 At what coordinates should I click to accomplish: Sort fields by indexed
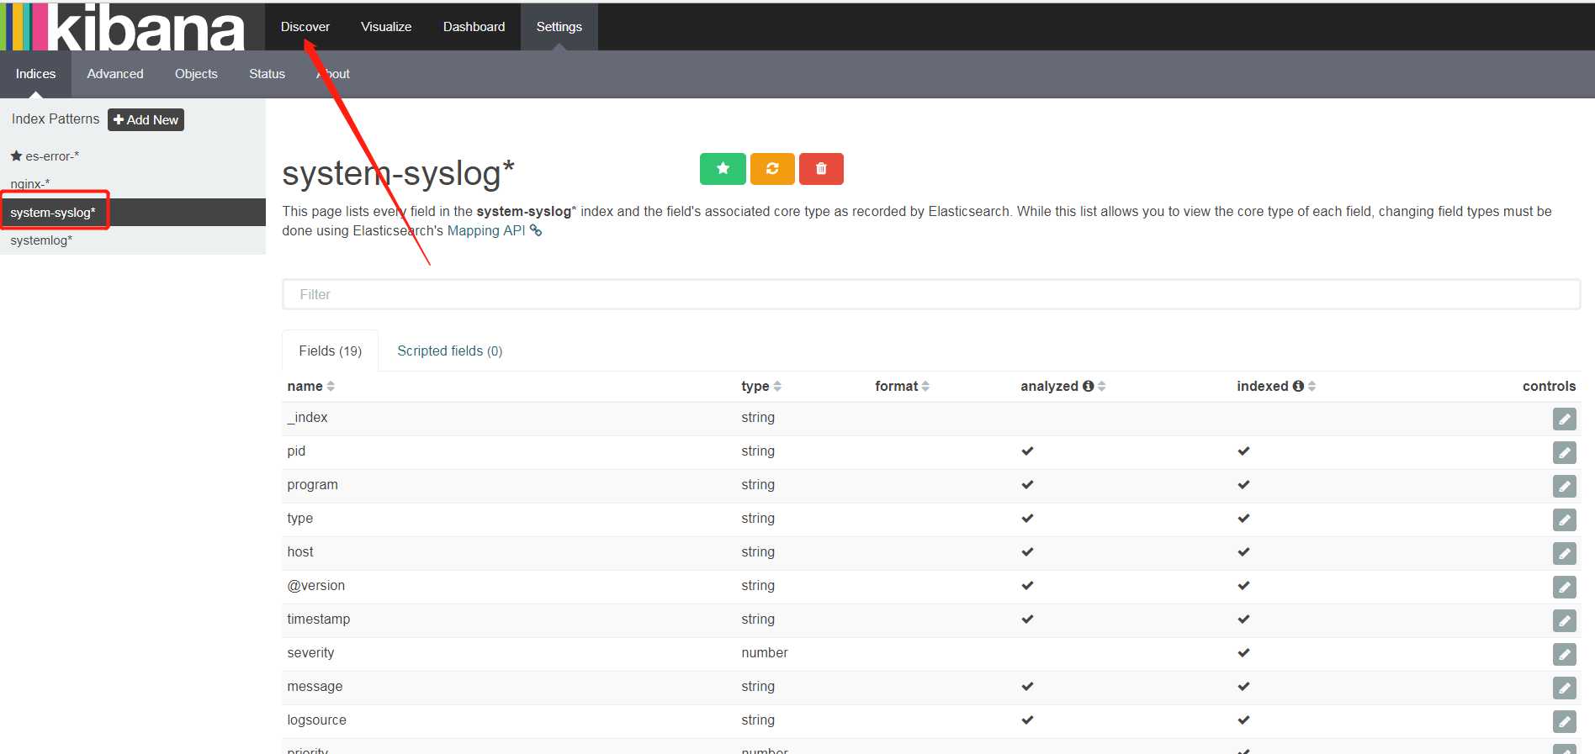(1312, 386)
